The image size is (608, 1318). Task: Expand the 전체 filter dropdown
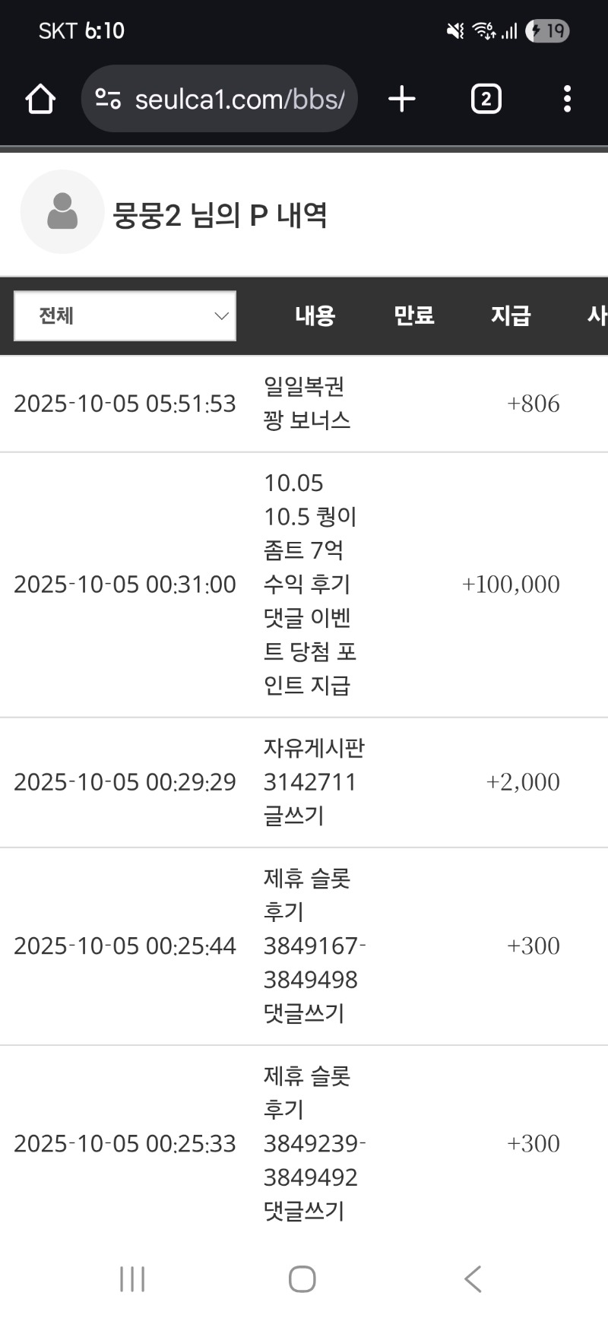(125, 315)
